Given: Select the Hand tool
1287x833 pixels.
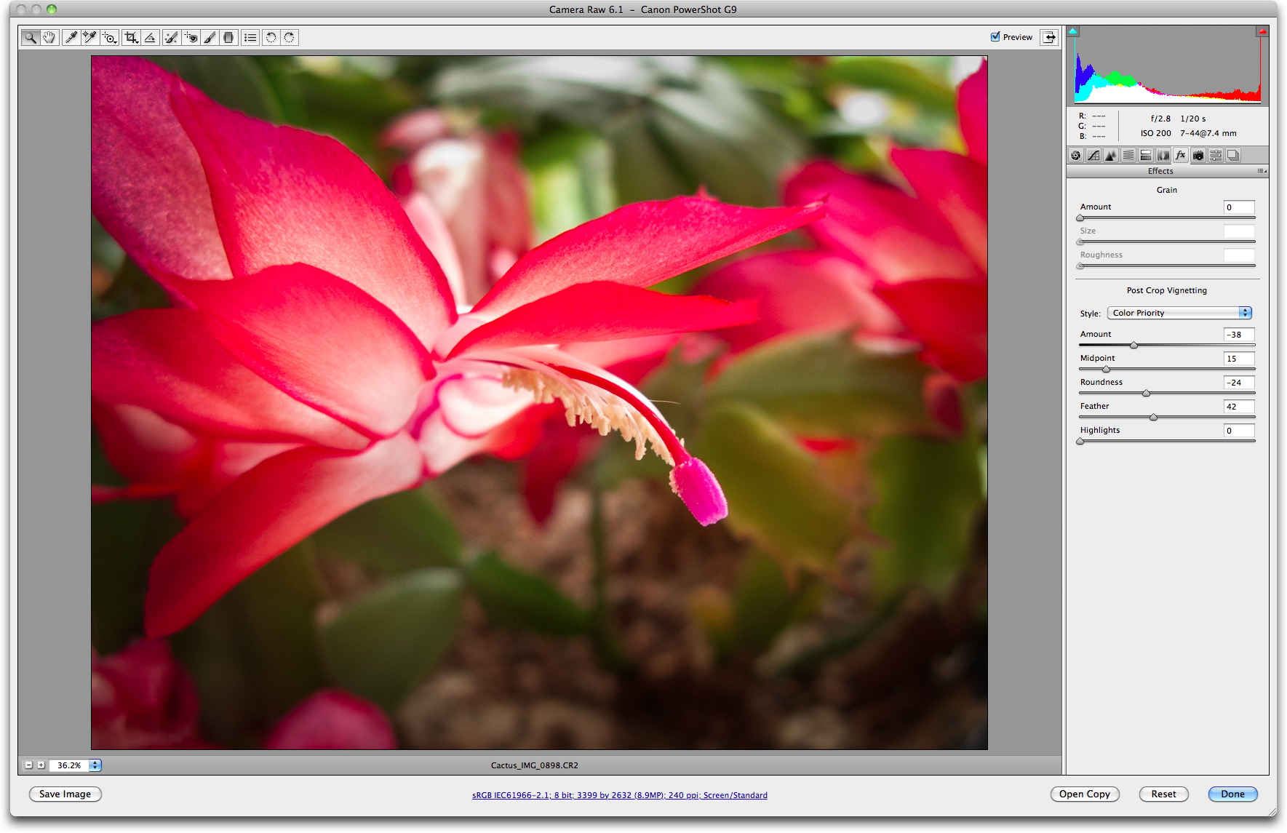Looking at the screenshot, I should 49,38.
